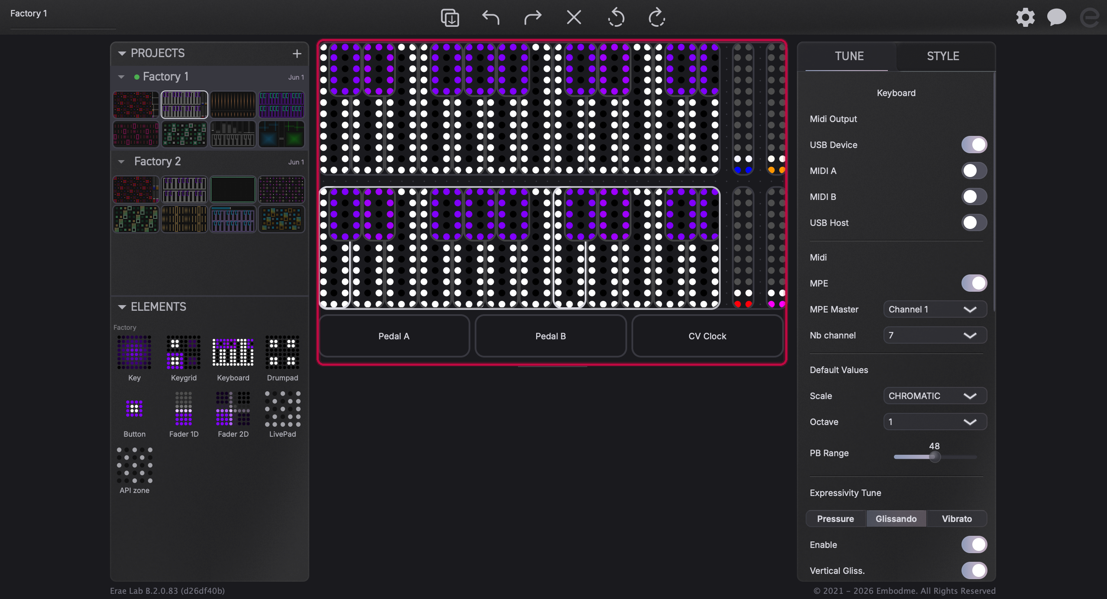1107x599 pixels.
Task: Click the undo arrow icon
Action: click(491, 18)
